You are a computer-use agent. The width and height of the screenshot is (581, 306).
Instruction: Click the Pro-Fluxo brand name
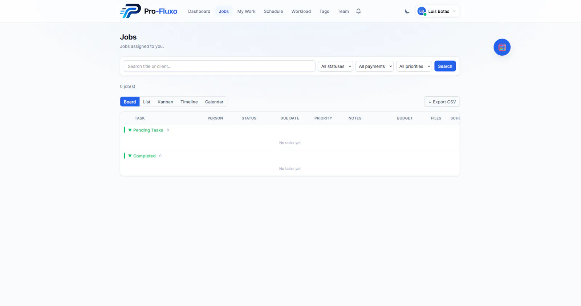pos(161,11)
